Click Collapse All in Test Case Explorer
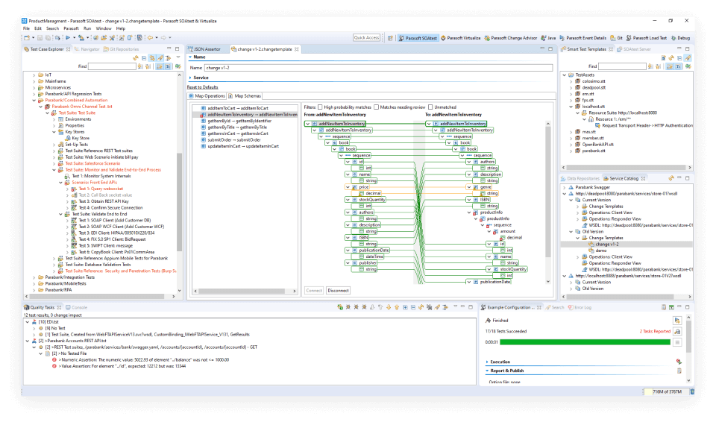Screen dimensions: 716x422 coord(144,58)
